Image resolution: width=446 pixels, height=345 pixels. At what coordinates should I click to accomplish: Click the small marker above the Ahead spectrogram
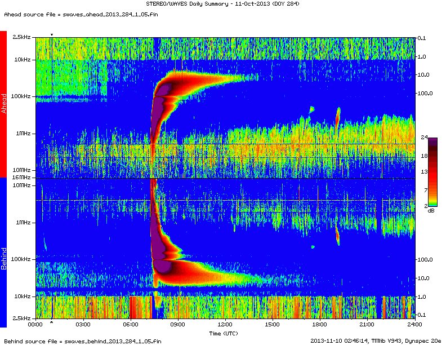point(52,35)
